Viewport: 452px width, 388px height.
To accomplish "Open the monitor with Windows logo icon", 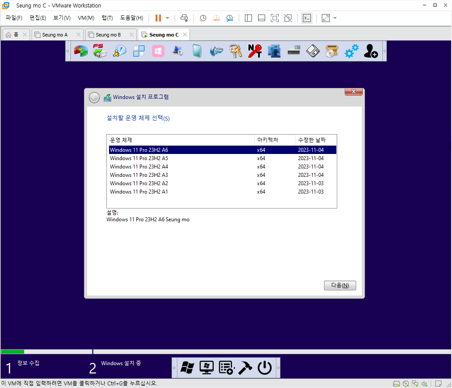I will point(206,368).
